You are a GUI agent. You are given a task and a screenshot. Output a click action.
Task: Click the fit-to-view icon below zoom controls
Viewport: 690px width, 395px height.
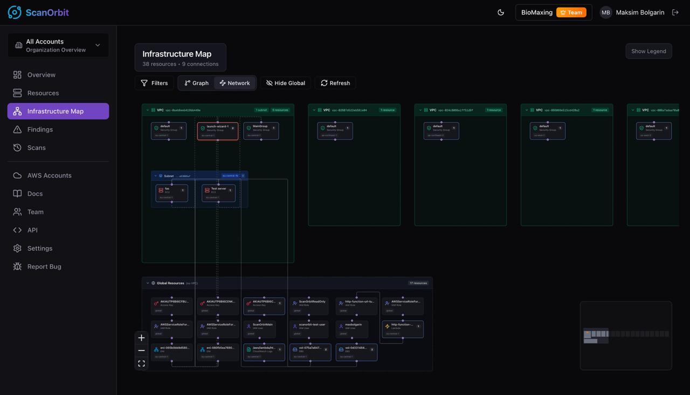point(141,363)
